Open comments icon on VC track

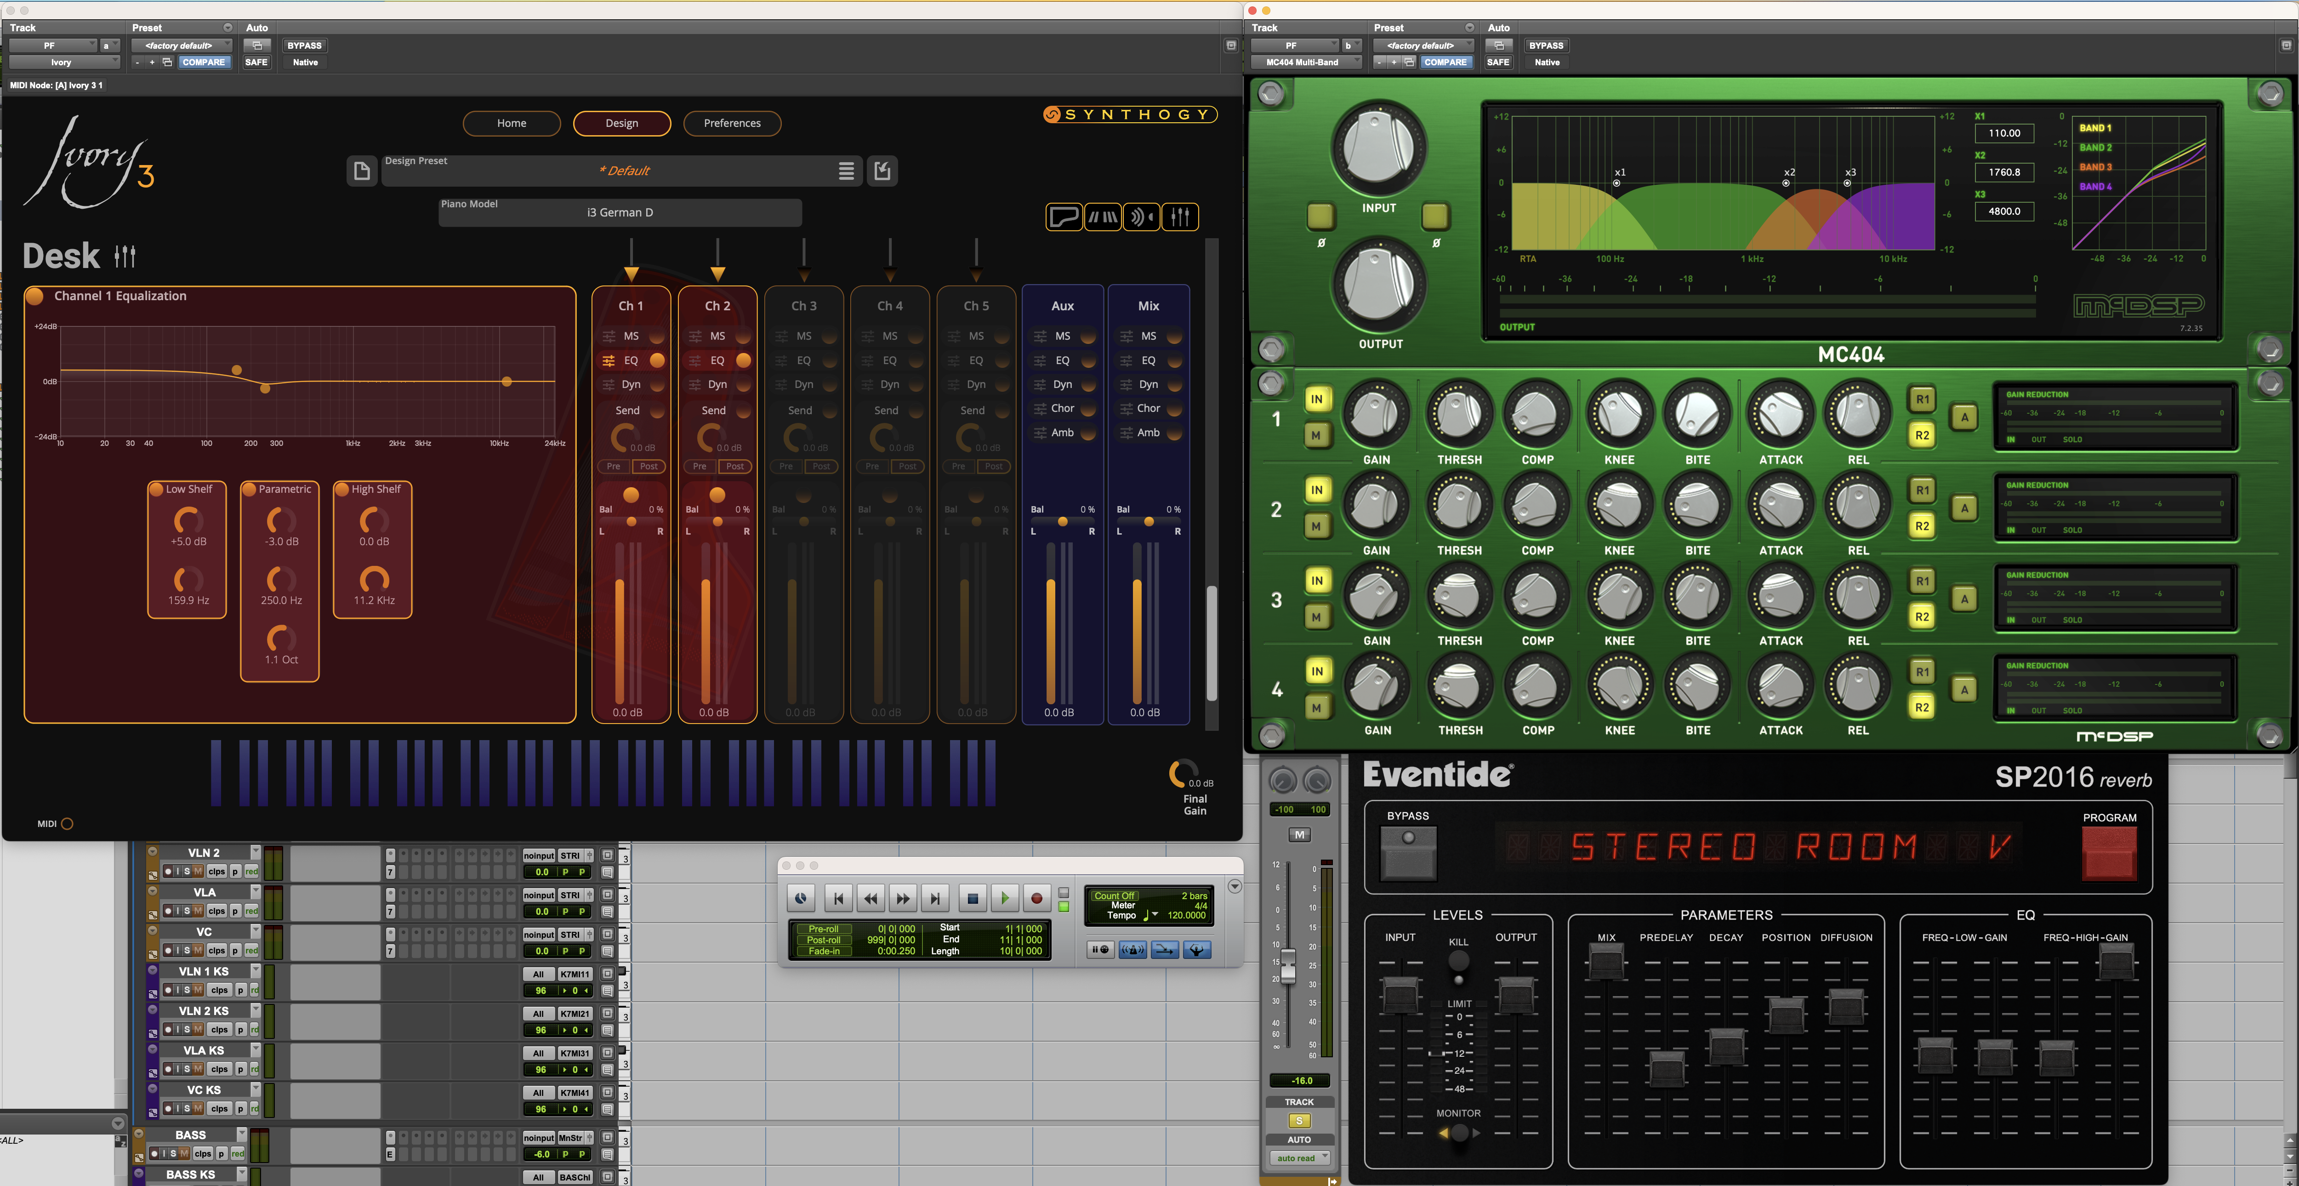[608, 950]
